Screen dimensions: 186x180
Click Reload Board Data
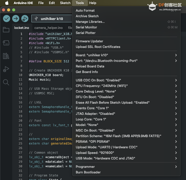coord(126,66)
